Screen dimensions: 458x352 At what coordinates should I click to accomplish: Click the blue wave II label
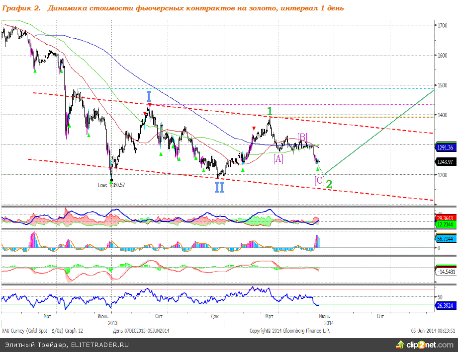[219, 187]
